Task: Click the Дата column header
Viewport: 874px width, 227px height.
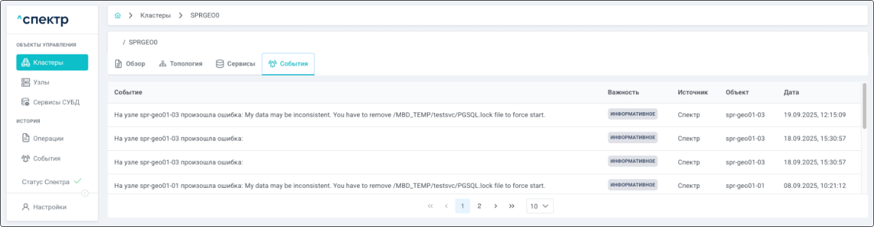Action: pos(791,92)
